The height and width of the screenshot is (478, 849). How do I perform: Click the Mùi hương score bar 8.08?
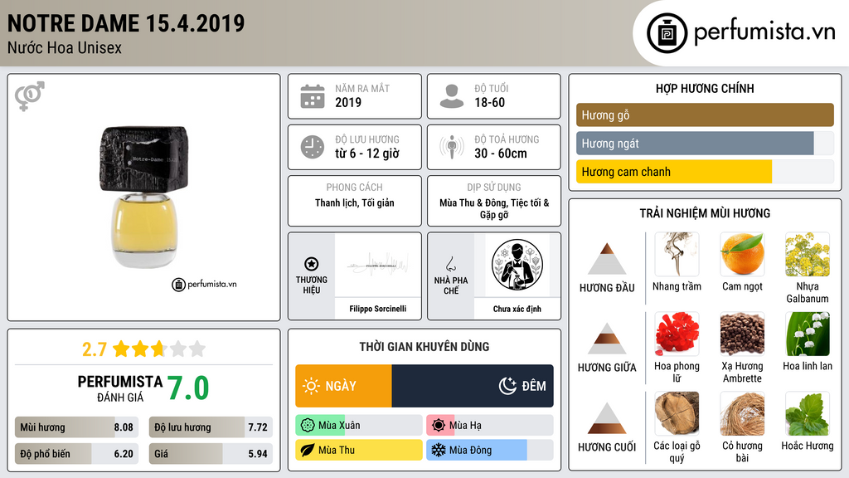coord(77,427)
